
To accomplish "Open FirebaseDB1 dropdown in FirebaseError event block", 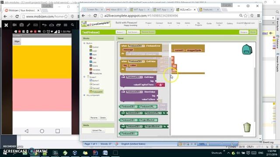I will point(136,46).
